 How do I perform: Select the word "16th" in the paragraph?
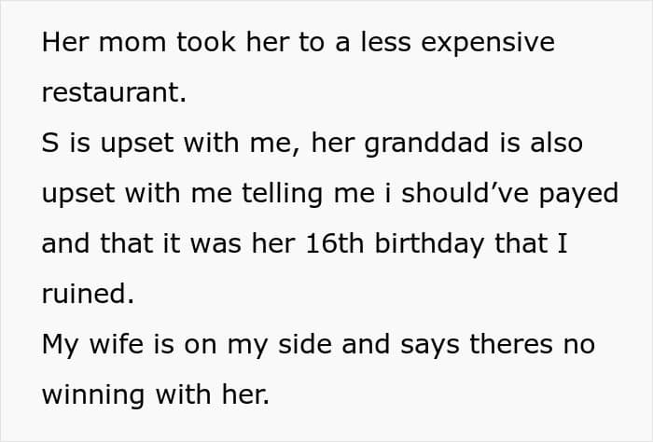(x=333, y=244)
